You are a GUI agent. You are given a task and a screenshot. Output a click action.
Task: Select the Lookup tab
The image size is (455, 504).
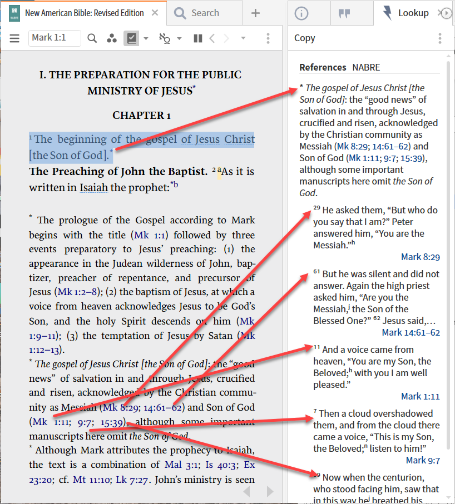coord(406,13)
